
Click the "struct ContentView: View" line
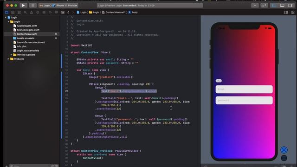click(x=90, y=52)
